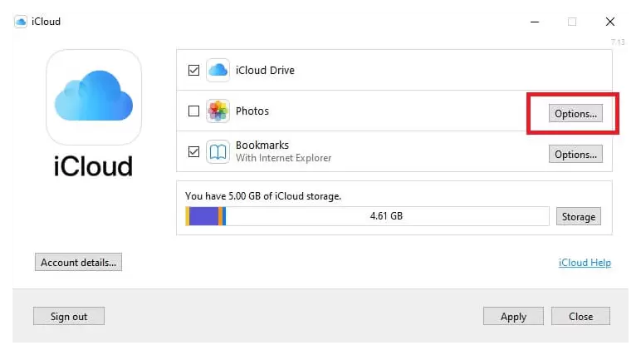Open Photos Options
Screen dimensions: 641x355
coord(575,114)
